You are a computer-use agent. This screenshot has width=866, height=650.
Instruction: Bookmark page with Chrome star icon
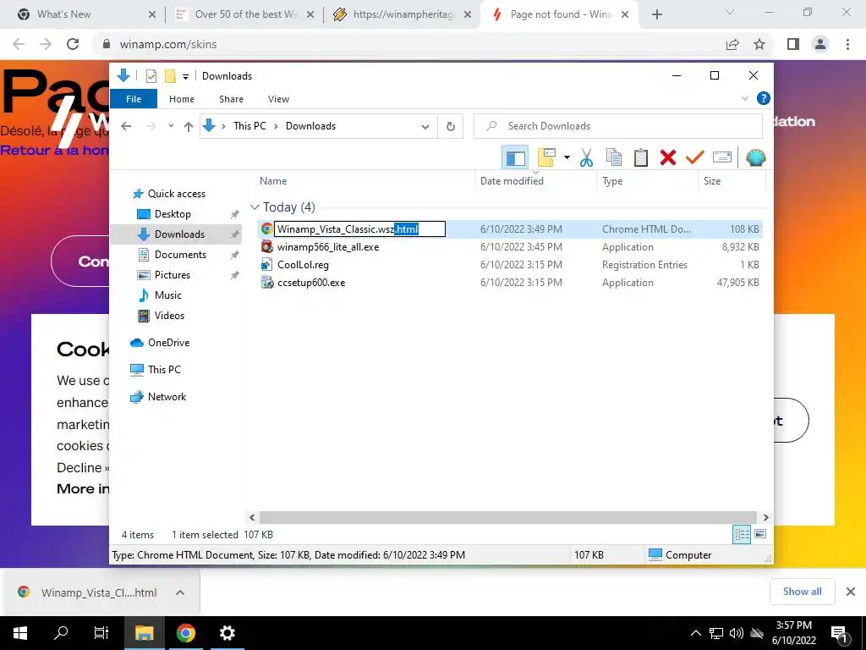coord(759,44)
